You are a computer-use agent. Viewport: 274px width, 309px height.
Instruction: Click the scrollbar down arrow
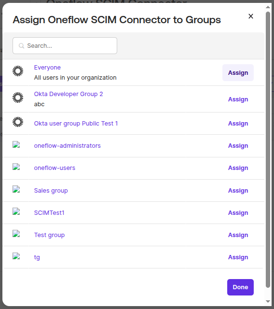point(268,301)
